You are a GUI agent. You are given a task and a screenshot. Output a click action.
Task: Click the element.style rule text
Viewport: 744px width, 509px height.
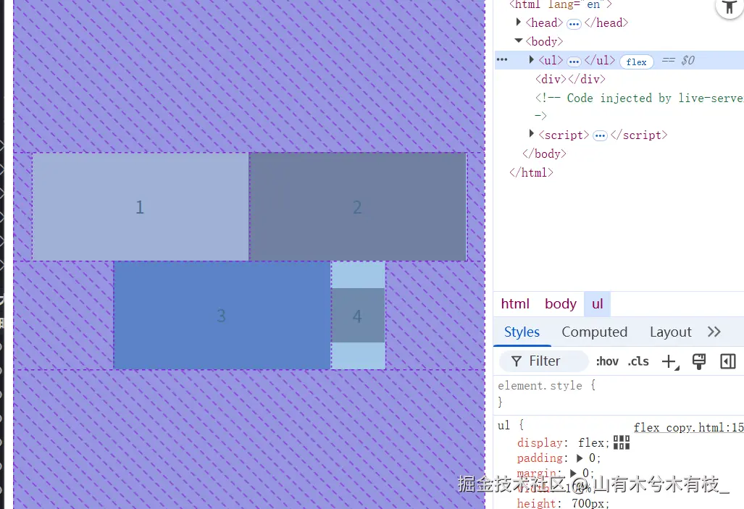(x=540, y=385)
